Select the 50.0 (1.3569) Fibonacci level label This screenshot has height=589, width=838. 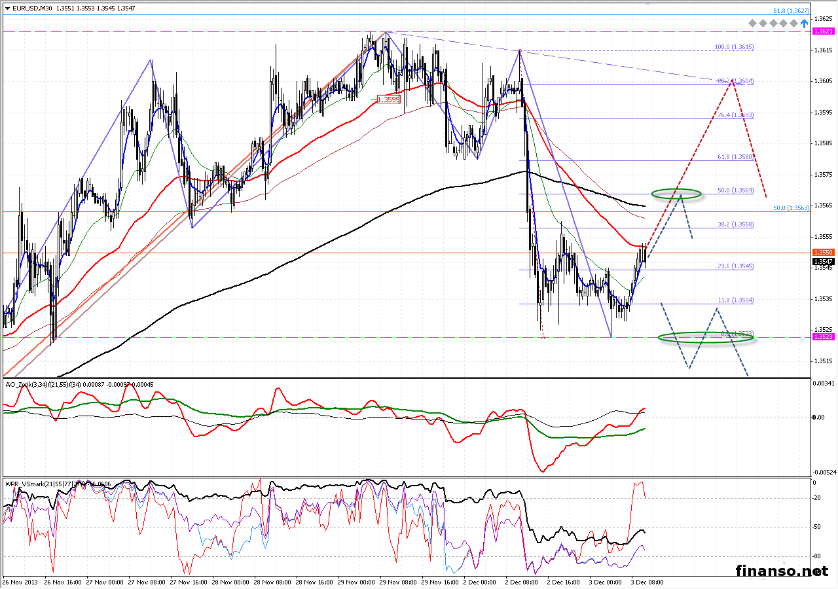point(735,190)
